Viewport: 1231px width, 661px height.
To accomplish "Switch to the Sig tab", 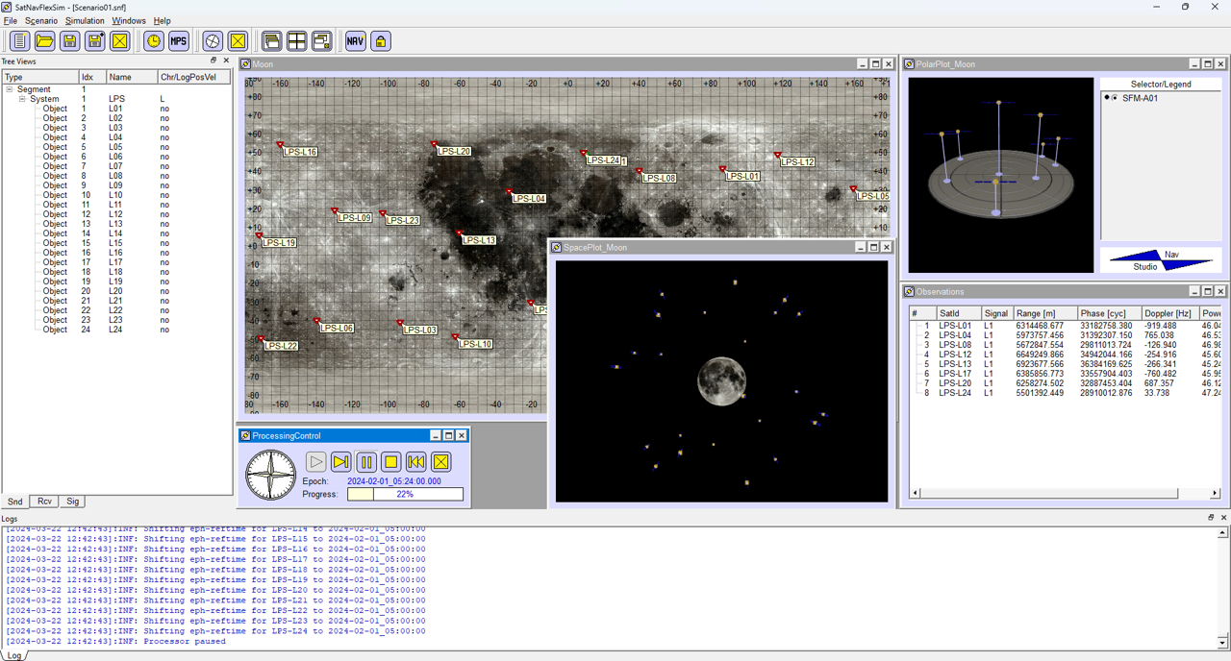I will click(73, 502).
